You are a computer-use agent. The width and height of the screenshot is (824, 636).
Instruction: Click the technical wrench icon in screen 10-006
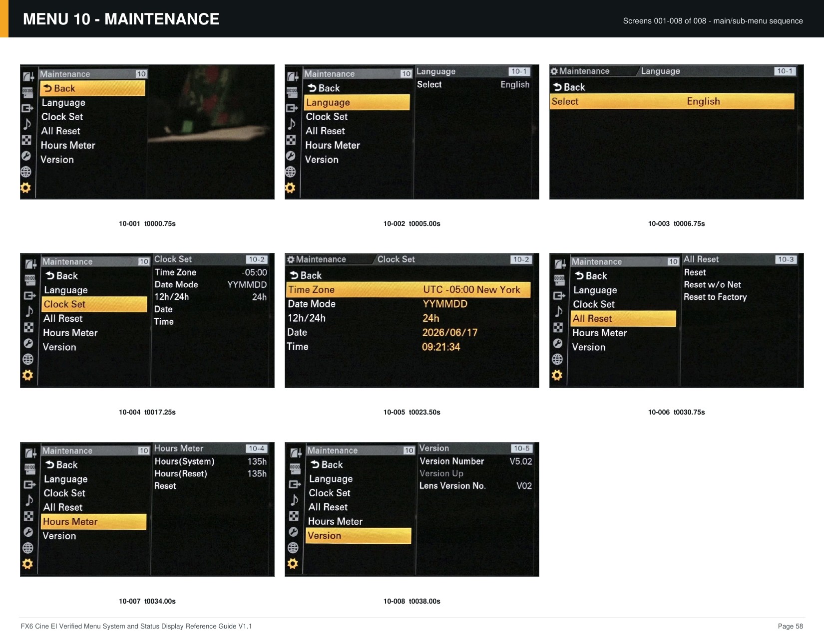point(558,343)
